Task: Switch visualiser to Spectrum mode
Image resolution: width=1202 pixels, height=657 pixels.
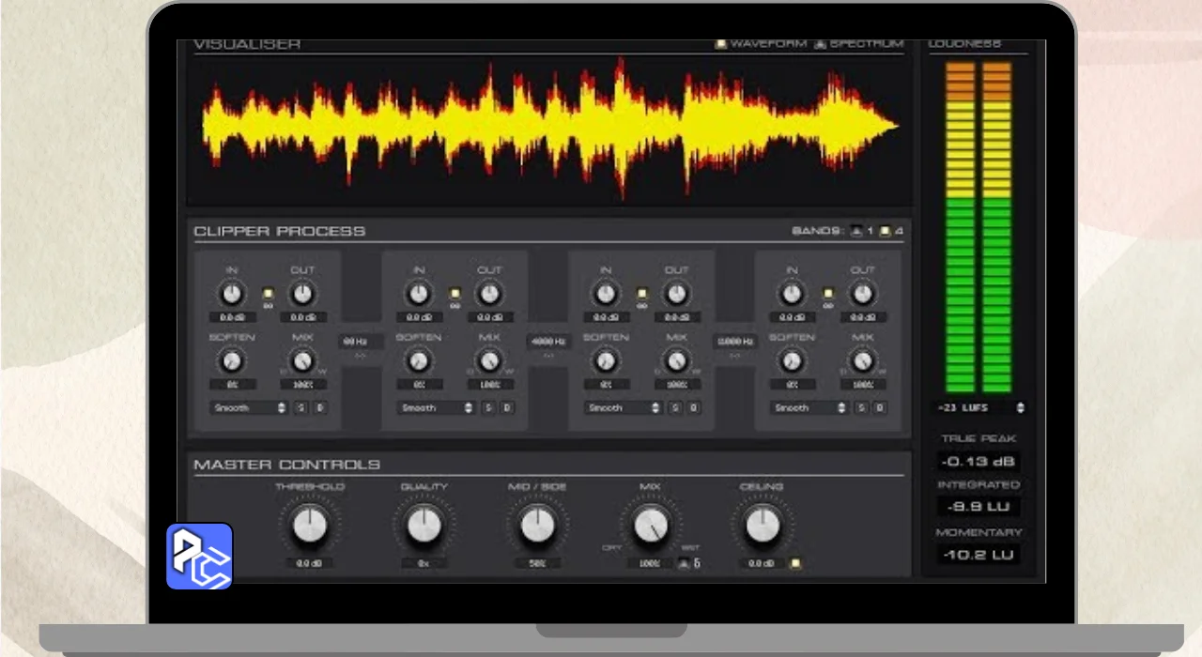Action: [x=821, y=44]
